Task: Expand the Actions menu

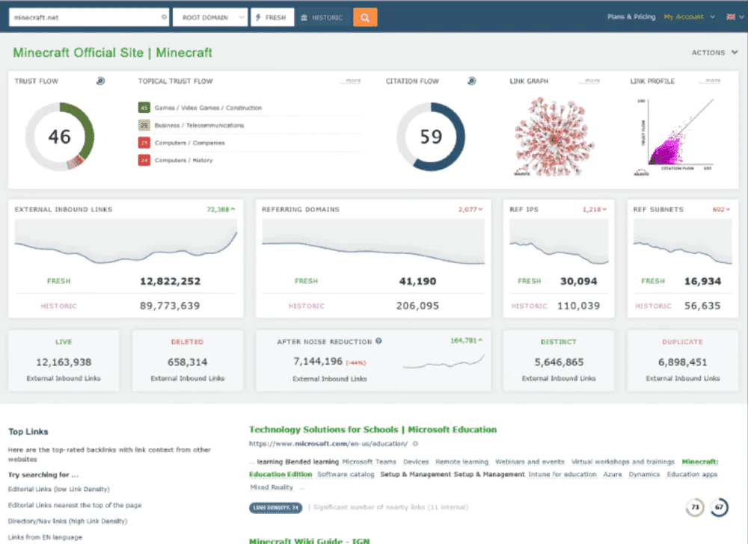Action: (x=714, y=52)
